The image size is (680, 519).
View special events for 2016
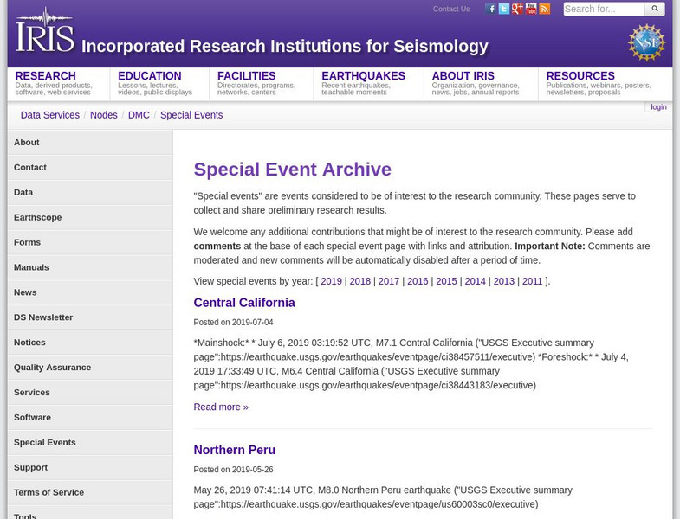418,281
